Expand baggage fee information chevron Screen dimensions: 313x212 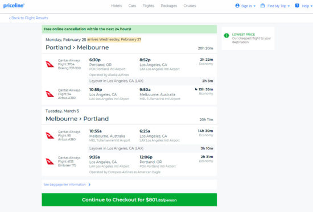pyautogui.click(x=89, y=185)
